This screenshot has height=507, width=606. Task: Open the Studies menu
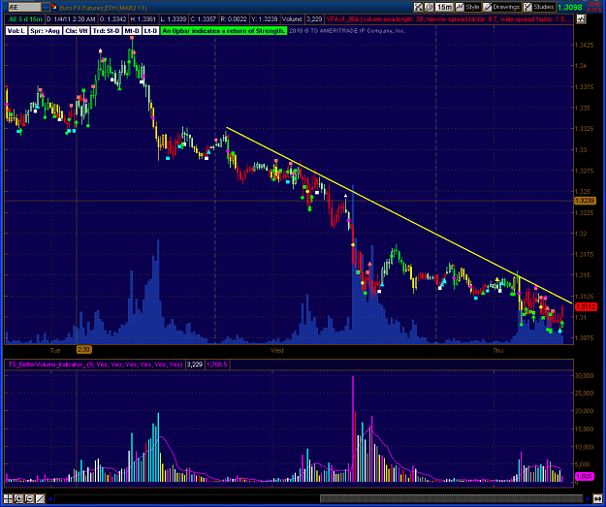click(539, 7)
